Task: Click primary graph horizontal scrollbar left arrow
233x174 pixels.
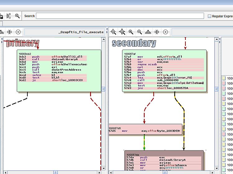Action: pyautogui.click(x=6, y=172)
